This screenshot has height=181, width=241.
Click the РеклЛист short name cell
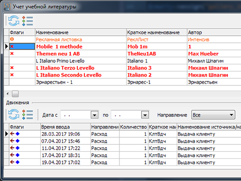click(157, 39)
